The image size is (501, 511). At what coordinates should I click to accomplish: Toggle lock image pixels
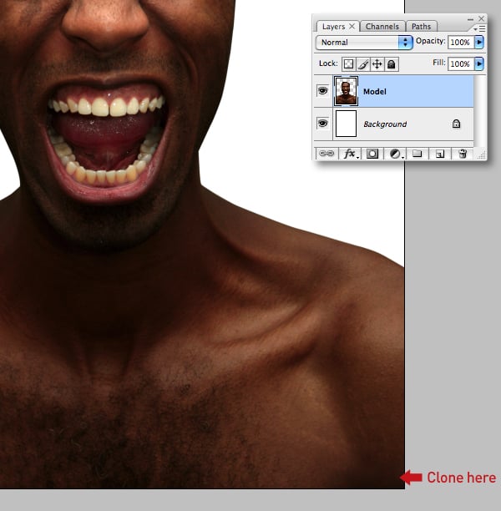(x=362, y=63)
